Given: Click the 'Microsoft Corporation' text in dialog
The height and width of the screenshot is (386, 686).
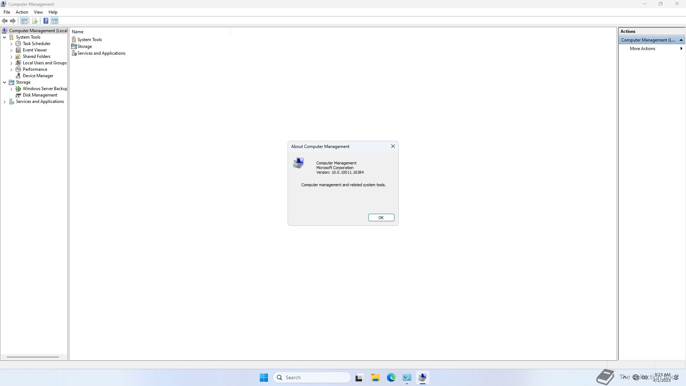Looking at the screenshot, I should pos(335,168).
